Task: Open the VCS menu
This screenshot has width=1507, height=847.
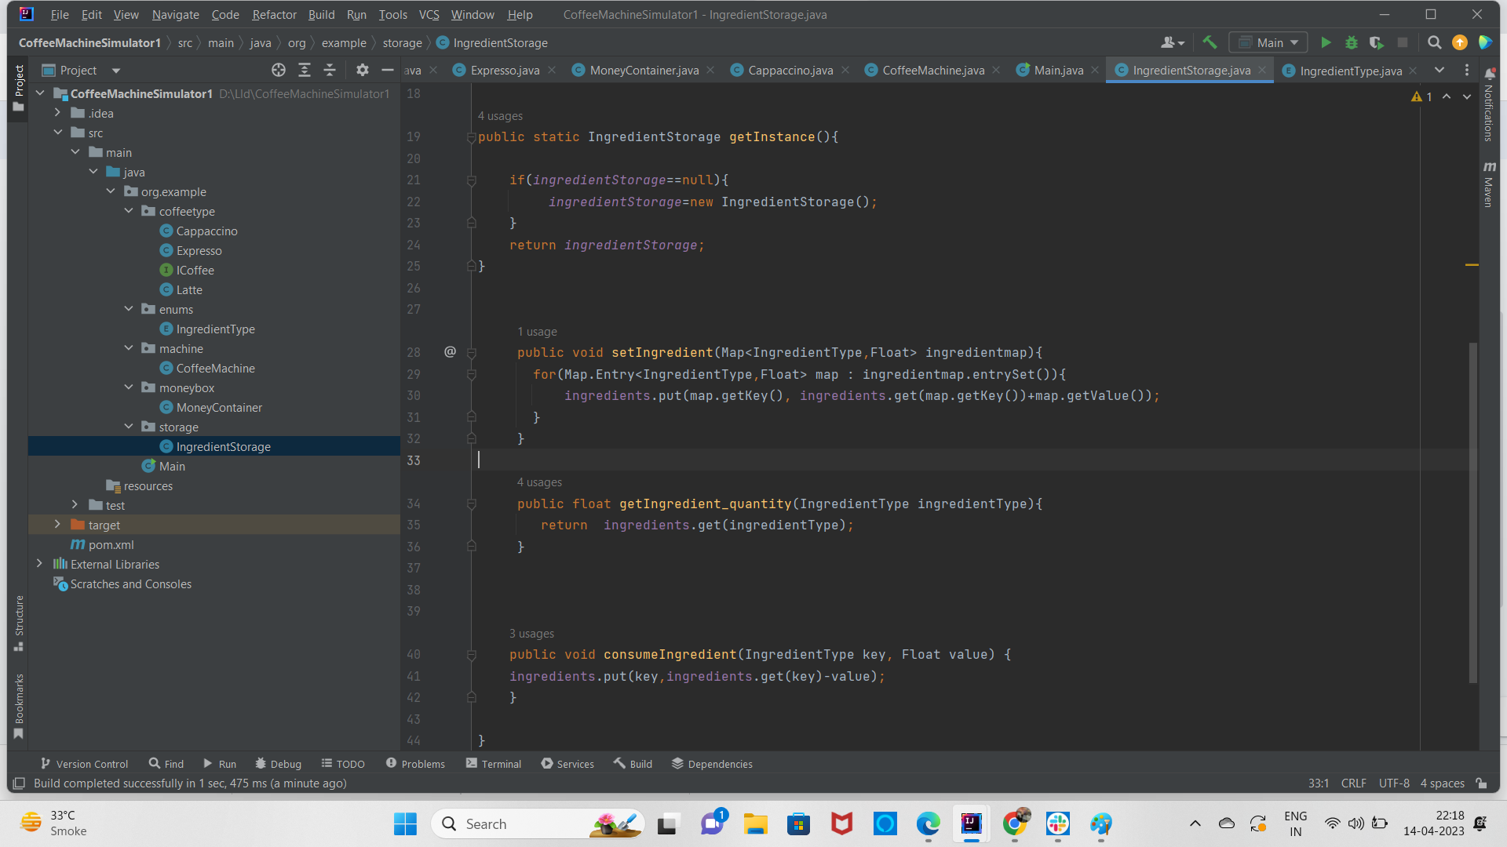Action: point(429,15)
